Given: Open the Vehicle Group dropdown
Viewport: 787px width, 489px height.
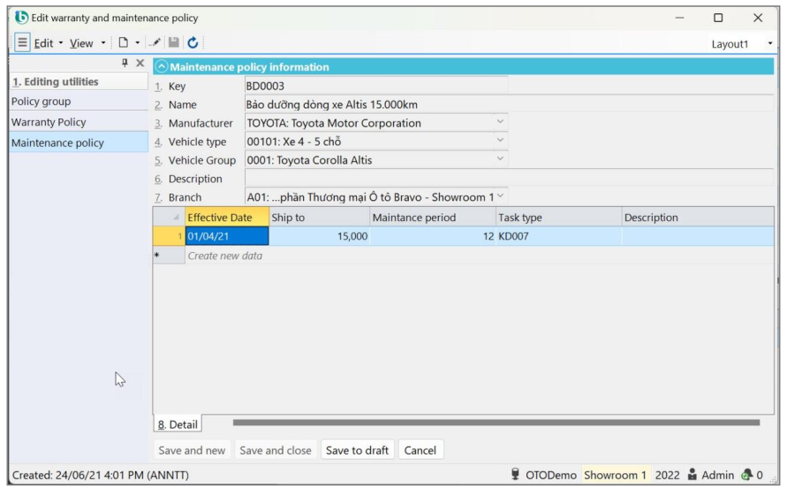Looking at the screenshot, I should click(500, 160).
